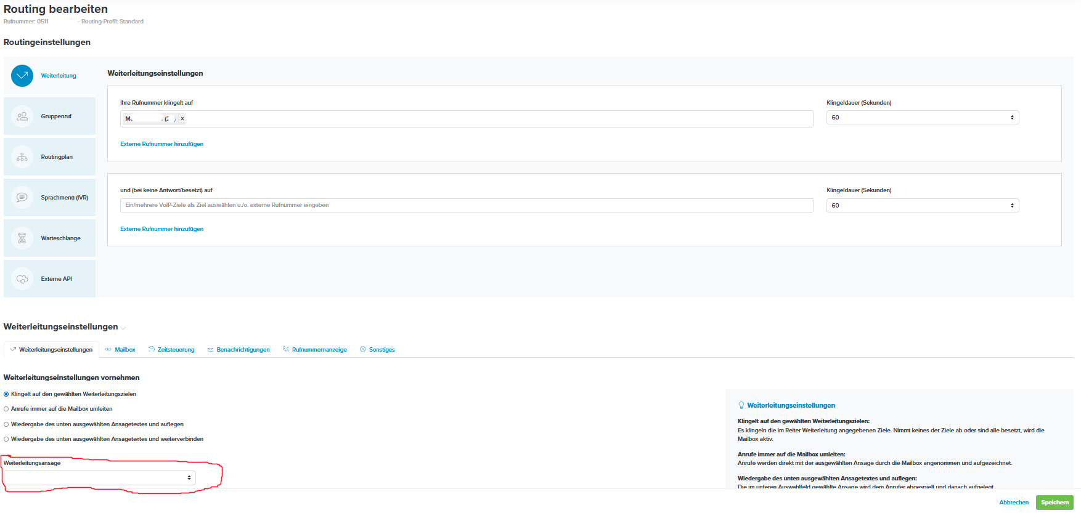Image resolution: width=1081 pixels, height=513 pixels.
Task: Click the fallback VoIP-Ziele input field
Action: click(466, 206)
